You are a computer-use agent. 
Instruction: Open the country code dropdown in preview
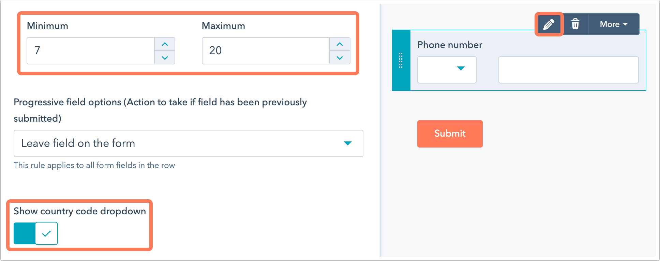[447, 70]
